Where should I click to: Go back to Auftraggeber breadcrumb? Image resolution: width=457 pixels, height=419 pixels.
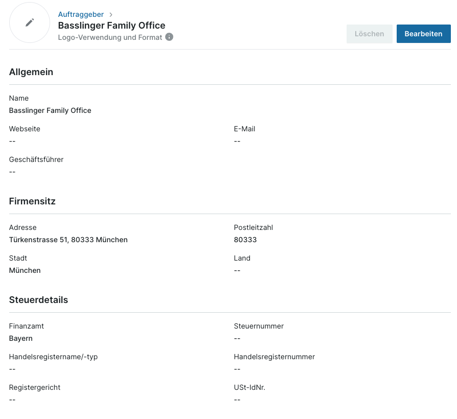point(81,14)
